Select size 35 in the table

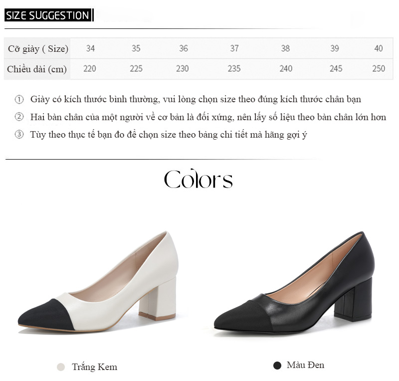[136, 48]
